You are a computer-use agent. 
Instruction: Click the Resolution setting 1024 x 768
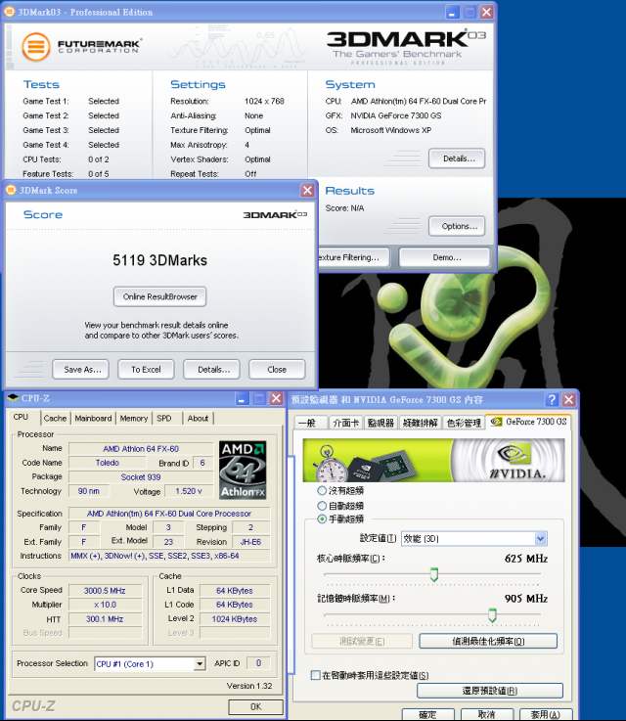coord(264,101)
